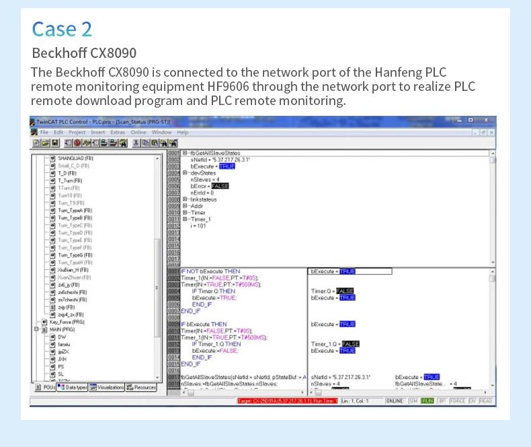
Task: Select the Turn_TypeA function block icon
Action: (x=53, y=210)
